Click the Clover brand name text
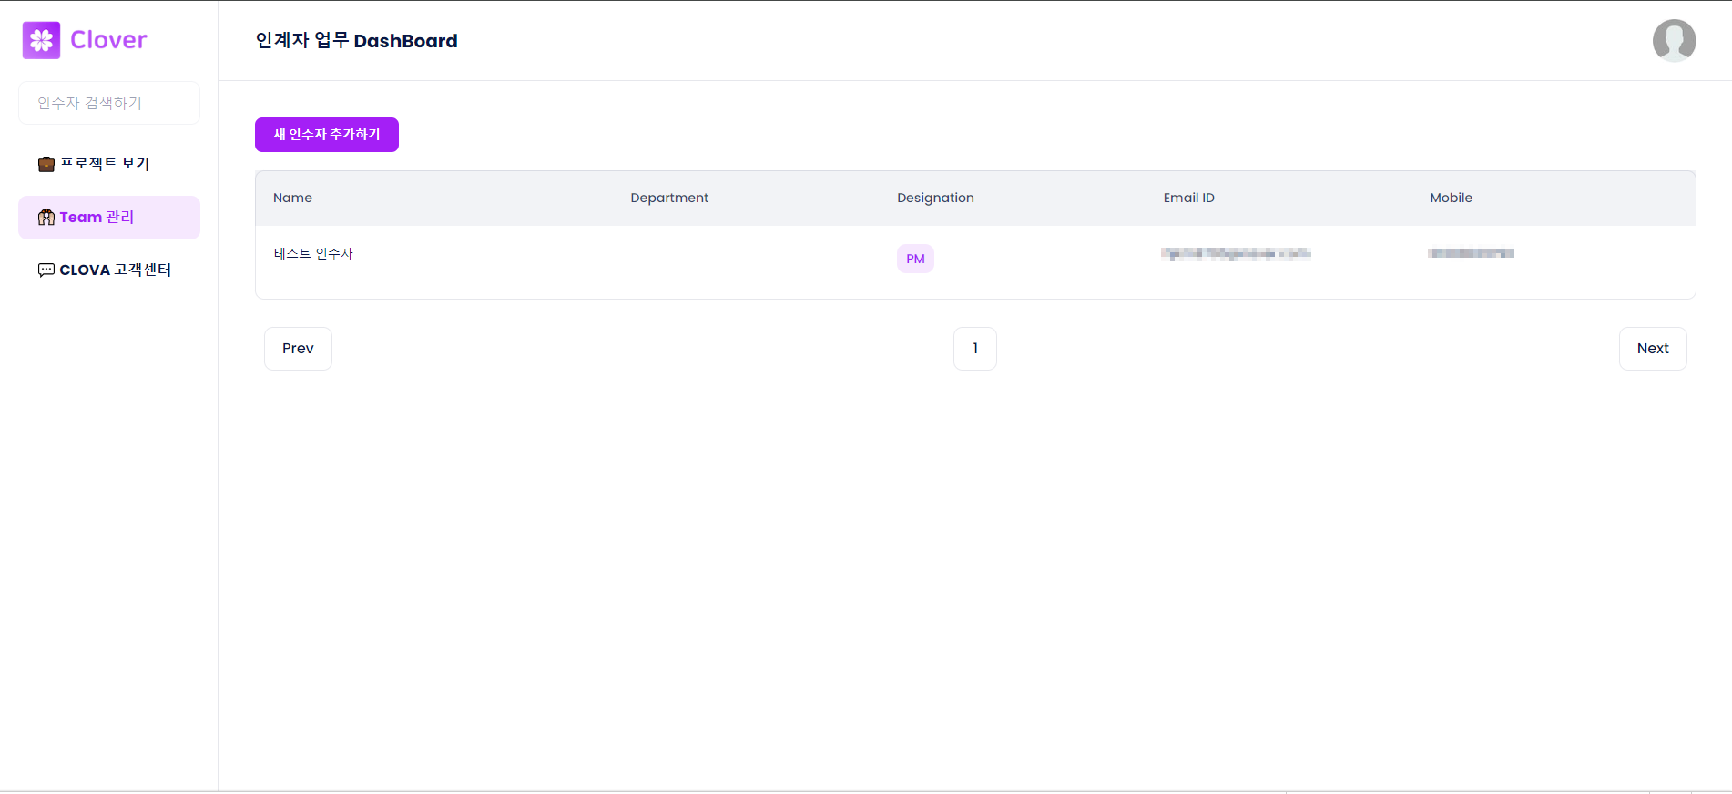 108,40
